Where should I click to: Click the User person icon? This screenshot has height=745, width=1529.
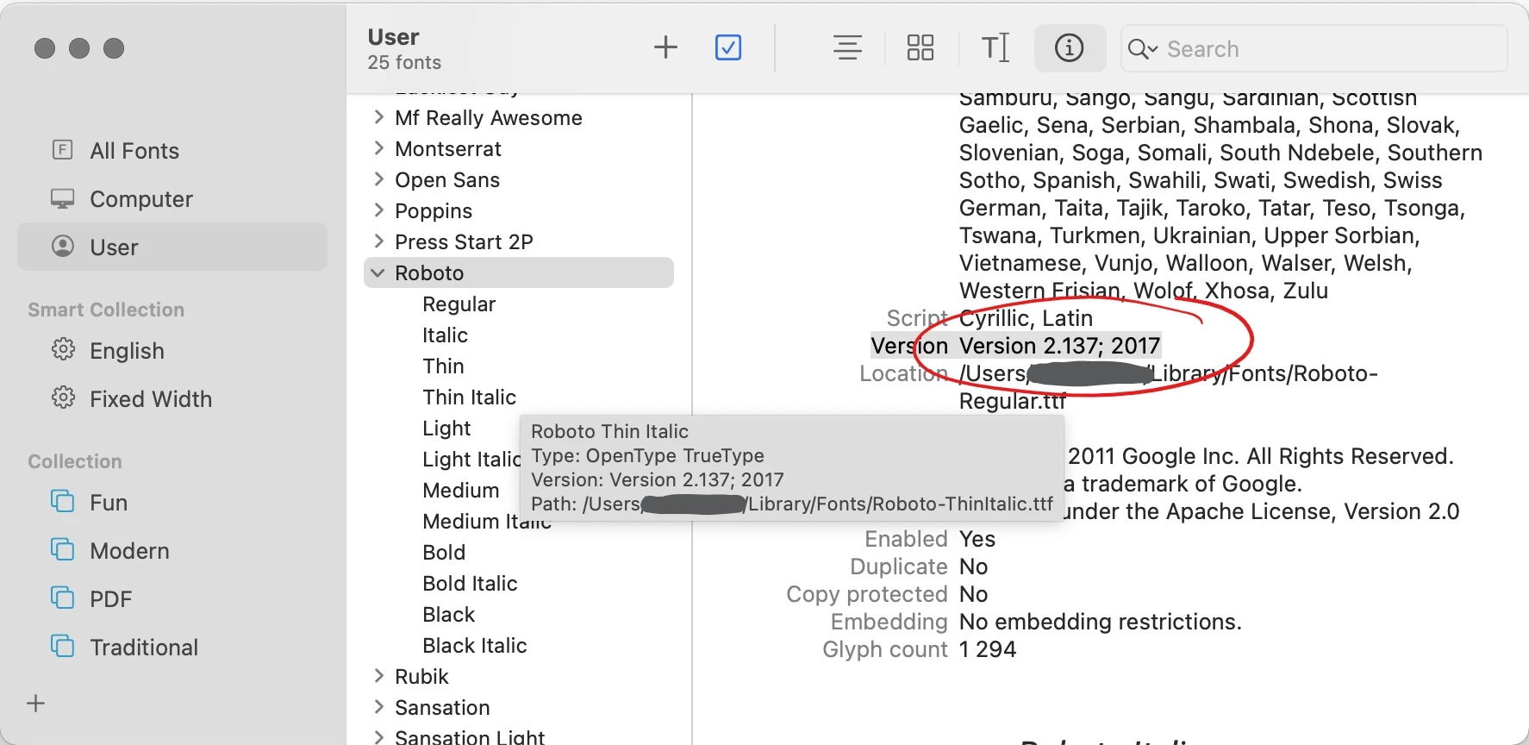point(63,247)
